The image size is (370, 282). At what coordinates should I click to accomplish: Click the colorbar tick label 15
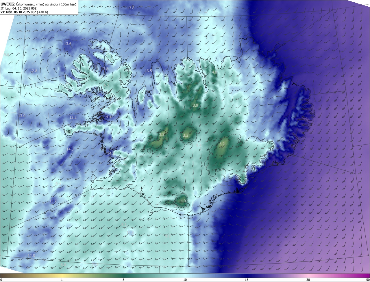tap(247, 280)
